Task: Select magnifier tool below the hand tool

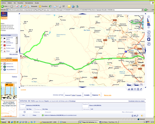Action: [149, 44]
